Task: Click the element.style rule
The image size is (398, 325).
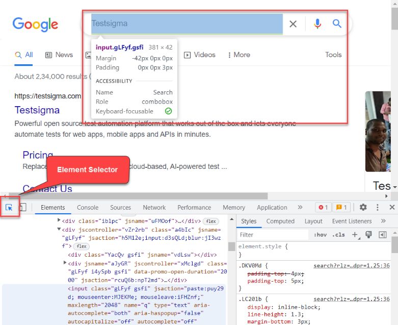Action: pyautogui.click(x=263, y=246)
